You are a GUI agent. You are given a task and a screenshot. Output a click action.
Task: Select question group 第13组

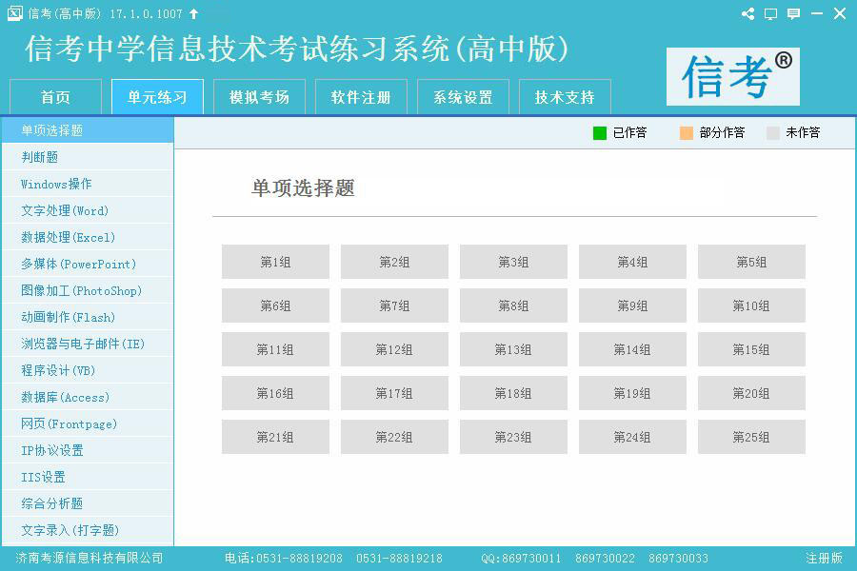(x=513, y=349)
